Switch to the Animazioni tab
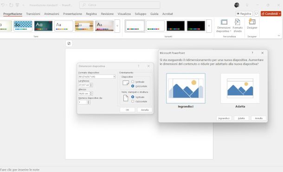The height and width of the screenshot is (172, 283). (x=51, y=14)
